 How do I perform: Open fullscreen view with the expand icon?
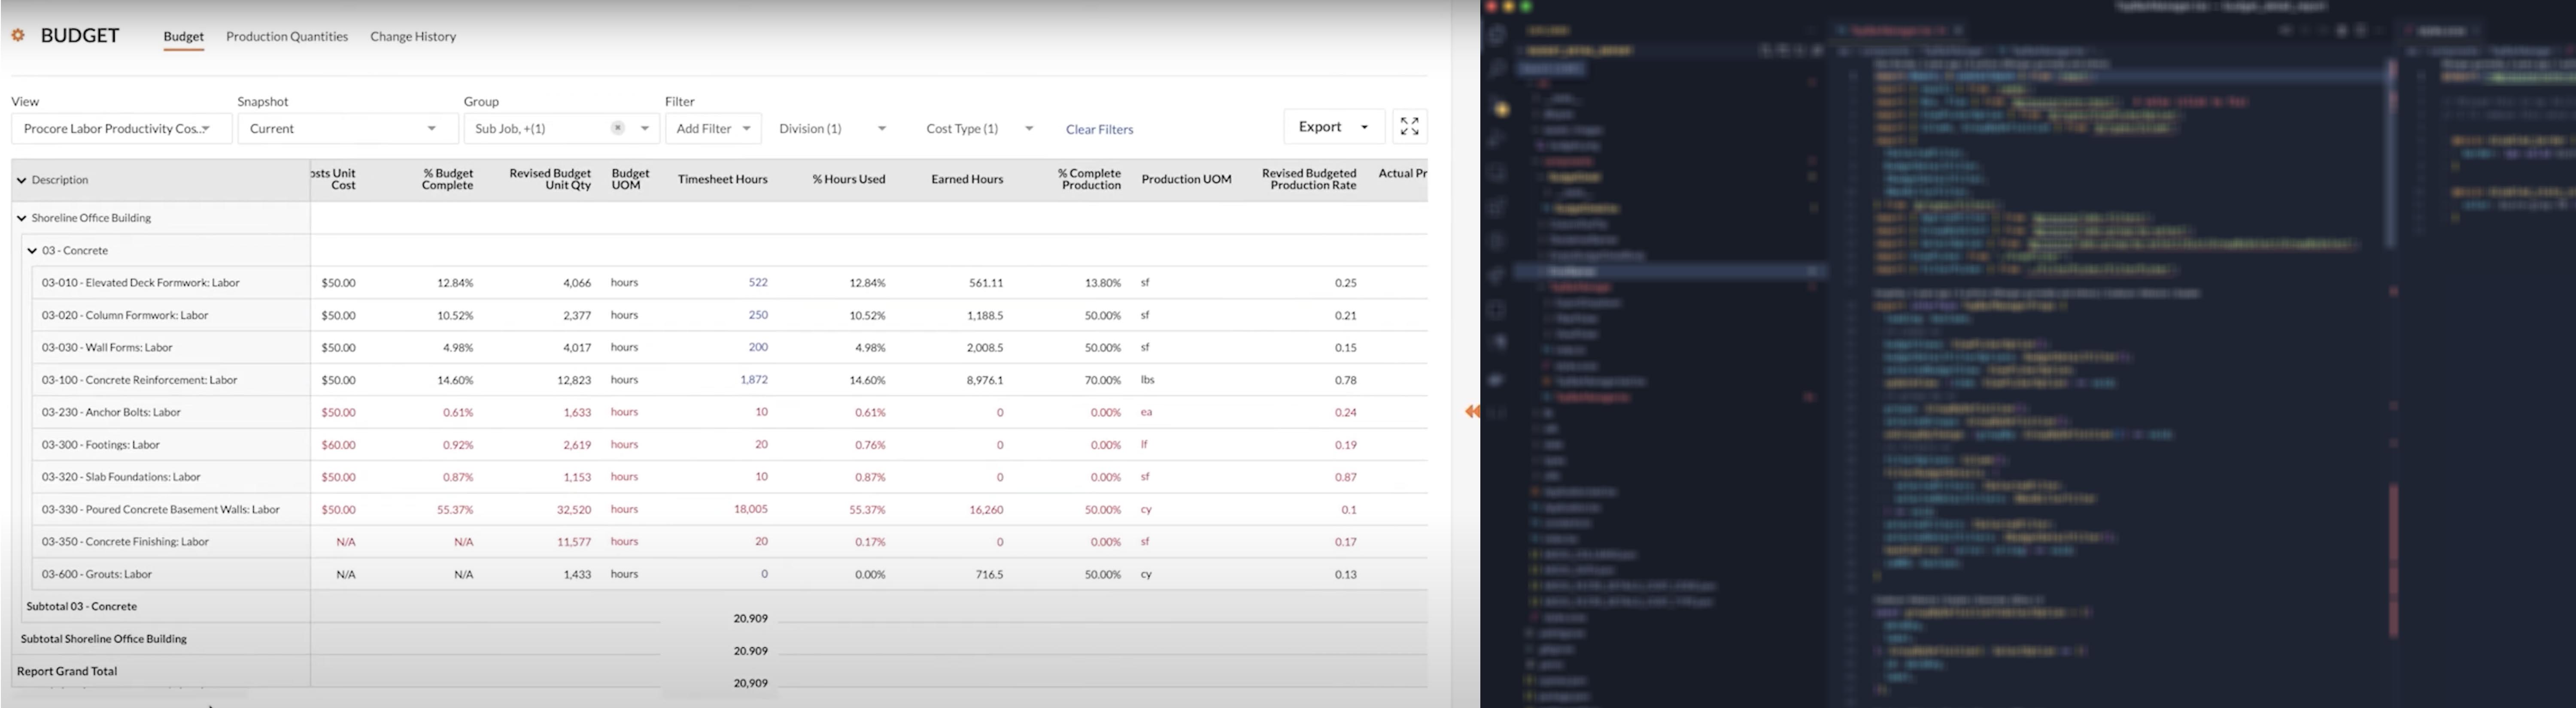coord(1409,127)
